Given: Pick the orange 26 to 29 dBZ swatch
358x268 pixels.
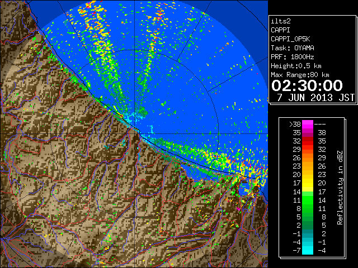Looking at the screenshot, I should pos(308,157).
